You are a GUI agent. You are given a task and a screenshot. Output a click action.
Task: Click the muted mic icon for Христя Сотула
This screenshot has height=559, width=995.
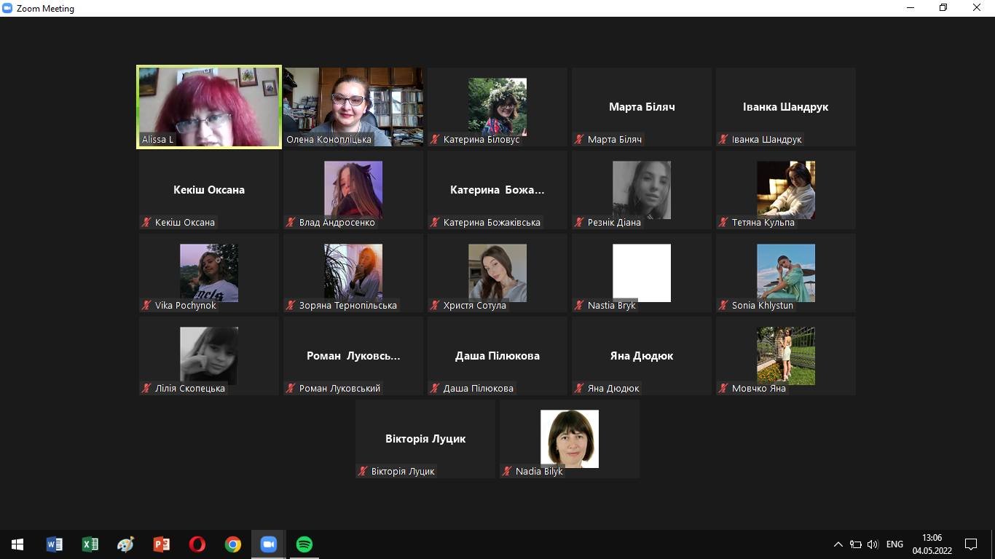pyautogui.click(x=436, y=305)
